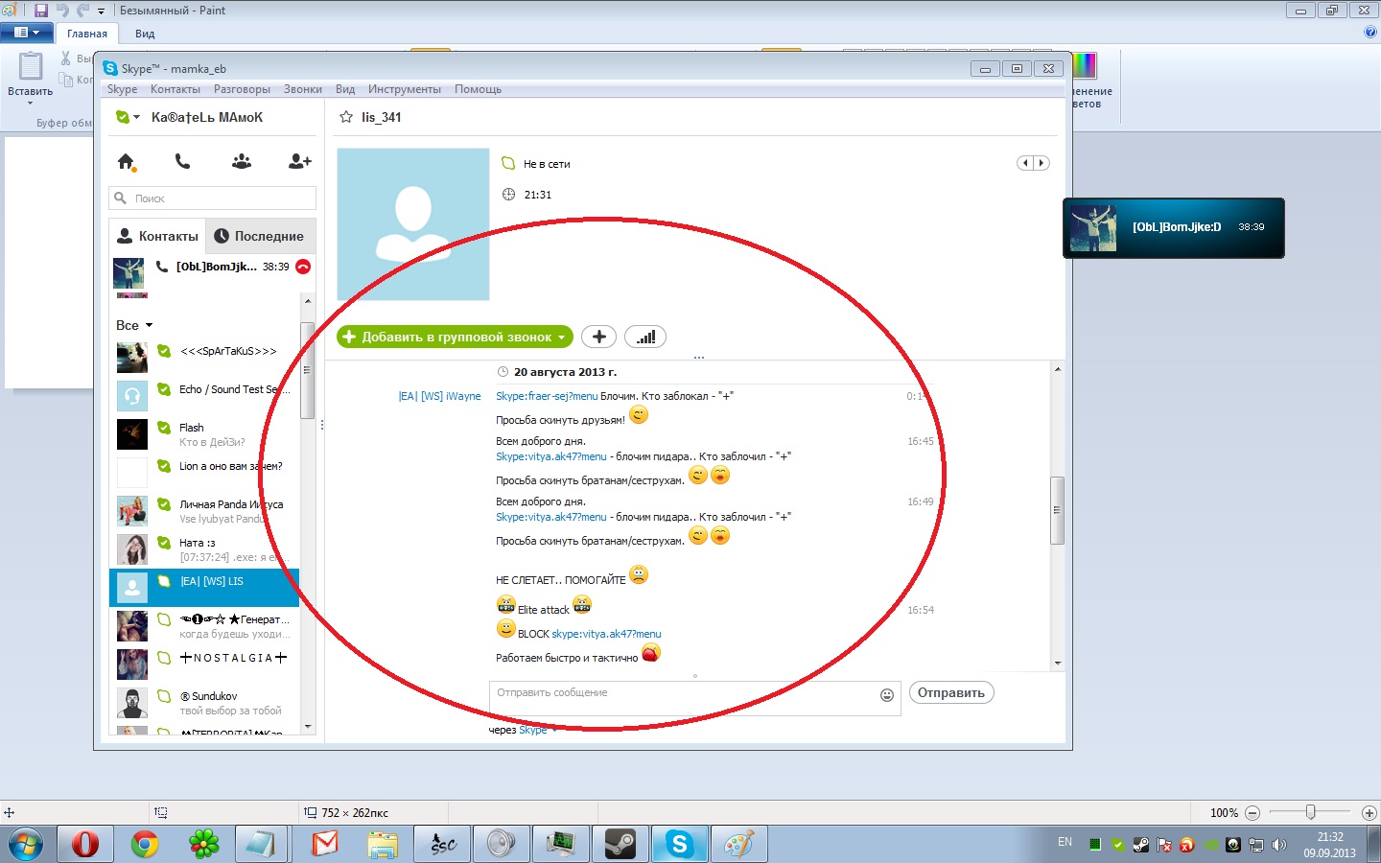Image resolution: width=1381 pixels, height=863 pixels.
Task: Switch to the Контакты tab
Action: point(157,236)
